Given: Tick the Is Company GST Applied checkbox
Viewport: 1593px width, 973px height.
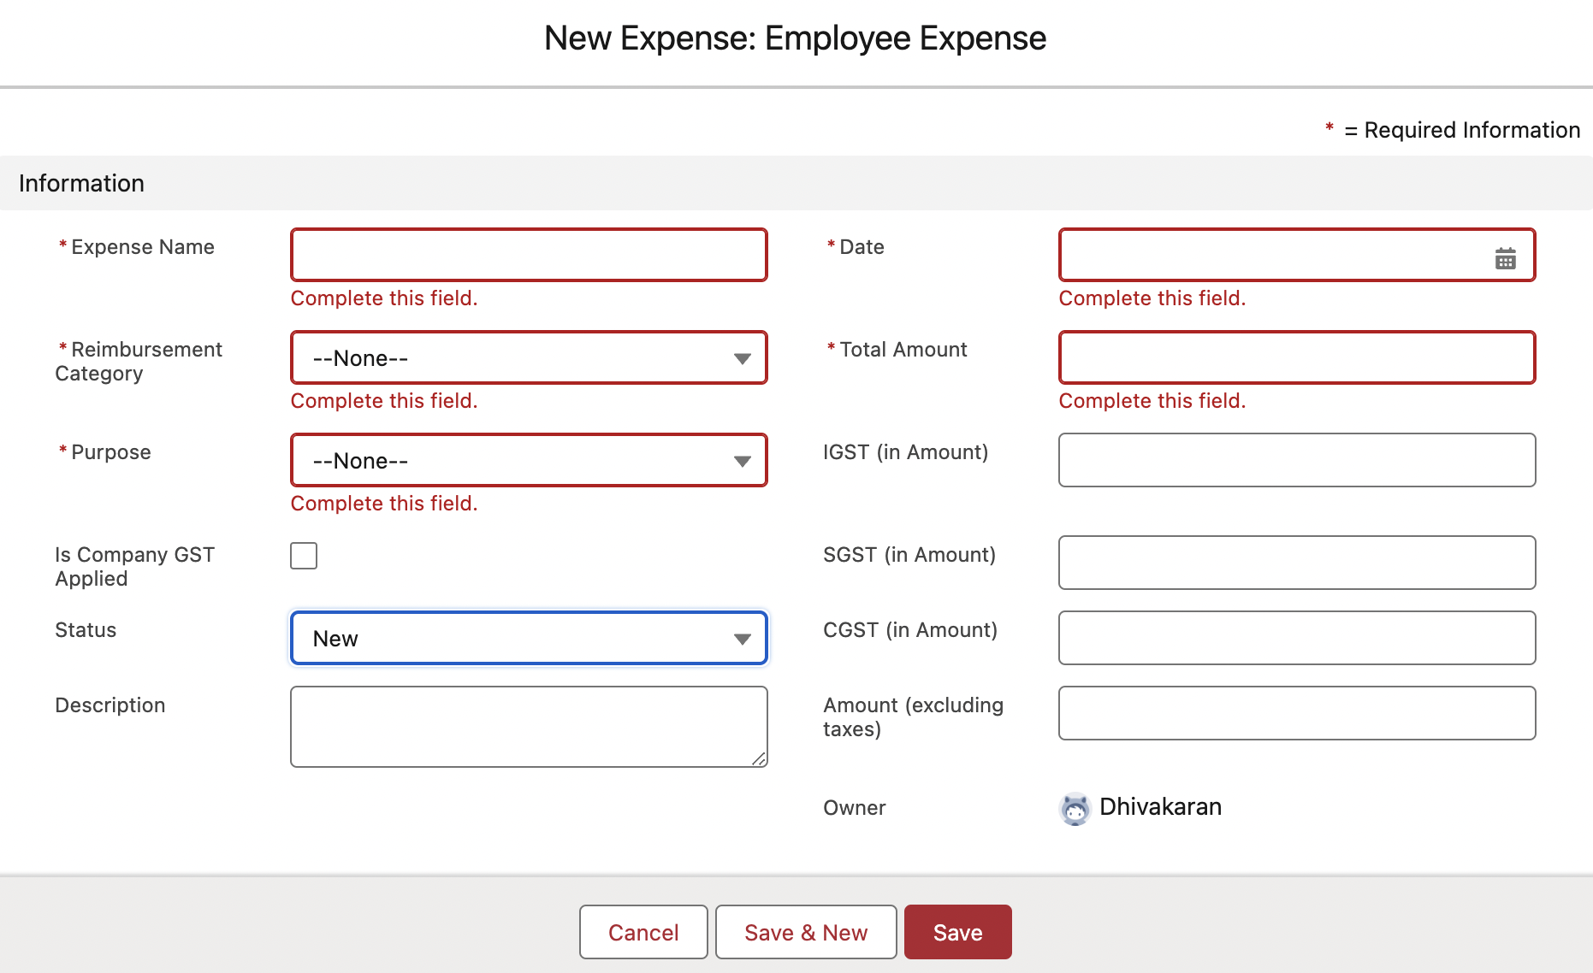Looking at the screenshot, I should 304,556.
